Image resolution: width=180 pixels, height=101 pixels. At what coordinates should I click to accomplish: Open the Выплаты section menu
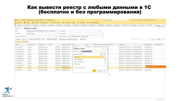point(44,23)
